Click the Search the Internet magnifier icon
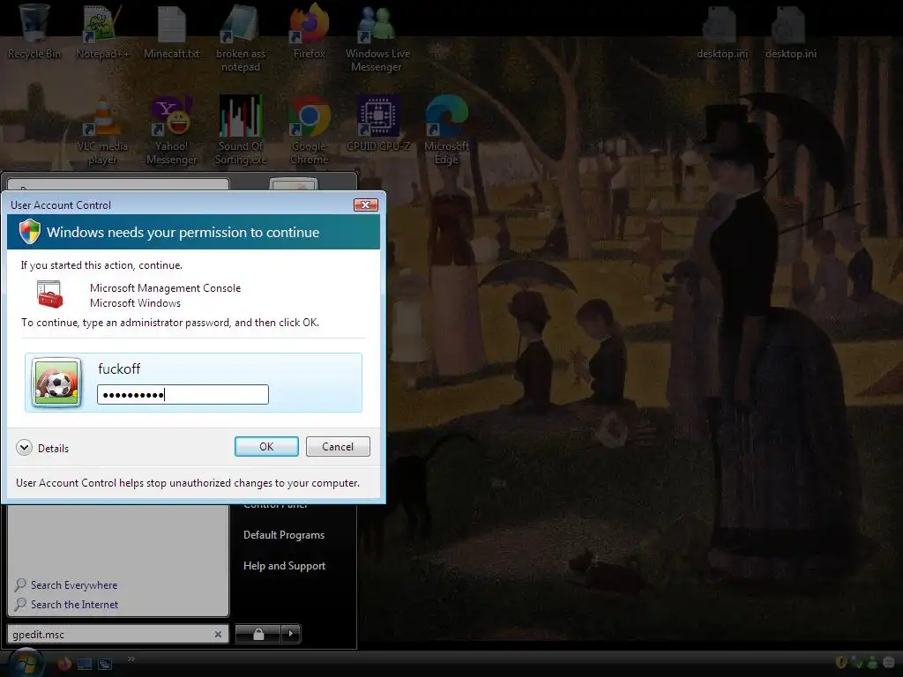The image size is (903, 677). pyautogui.click(x=20, y=605)
